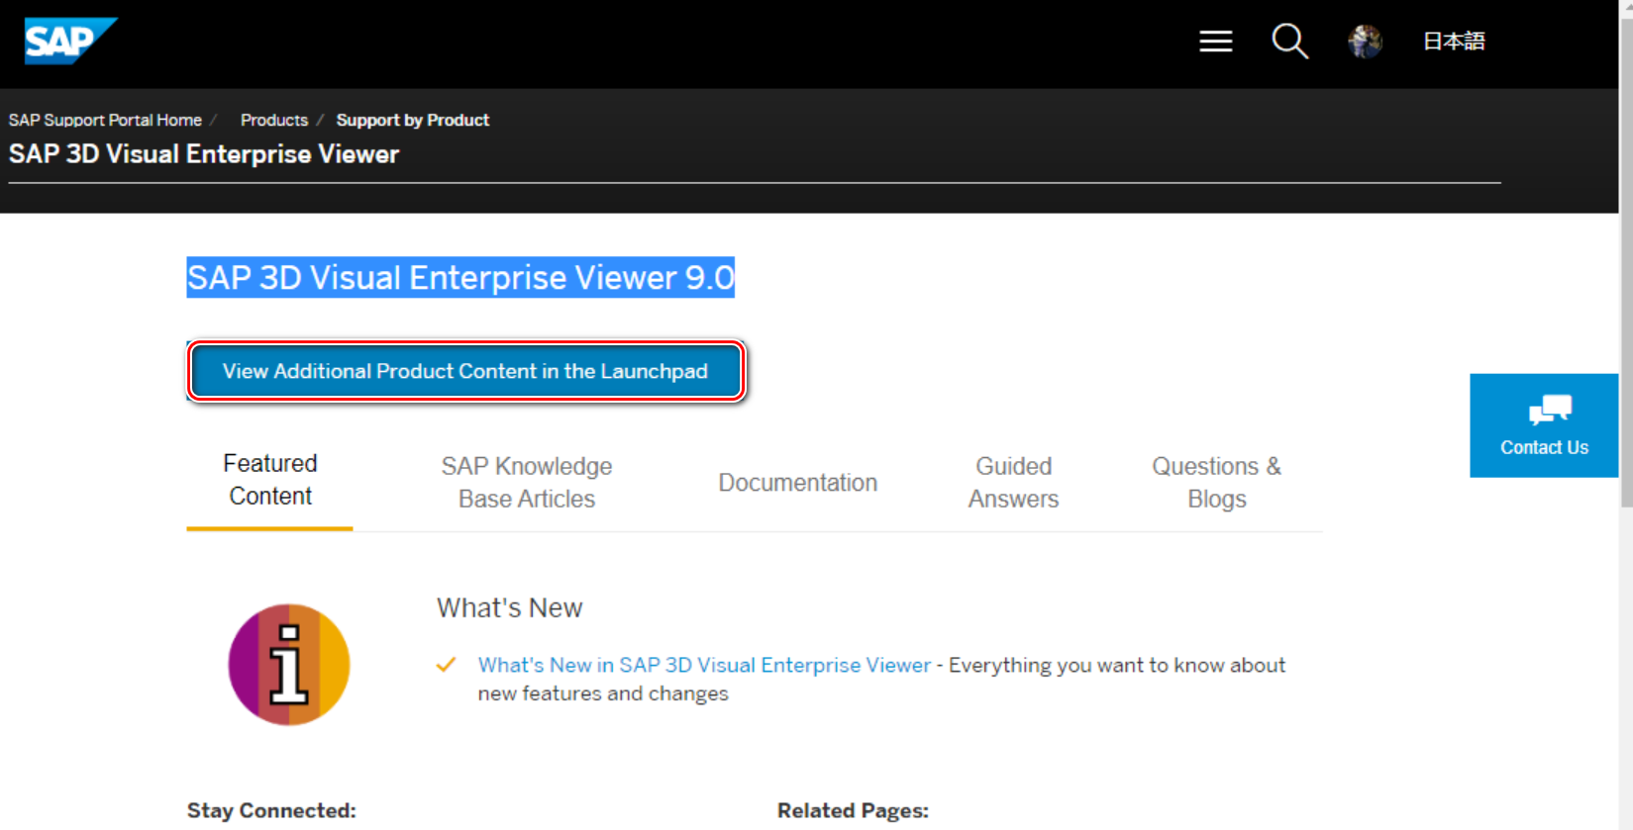Screen dimensions: 1633x830
Task: Open the search magnifier icon
Action: [1289, 42]
